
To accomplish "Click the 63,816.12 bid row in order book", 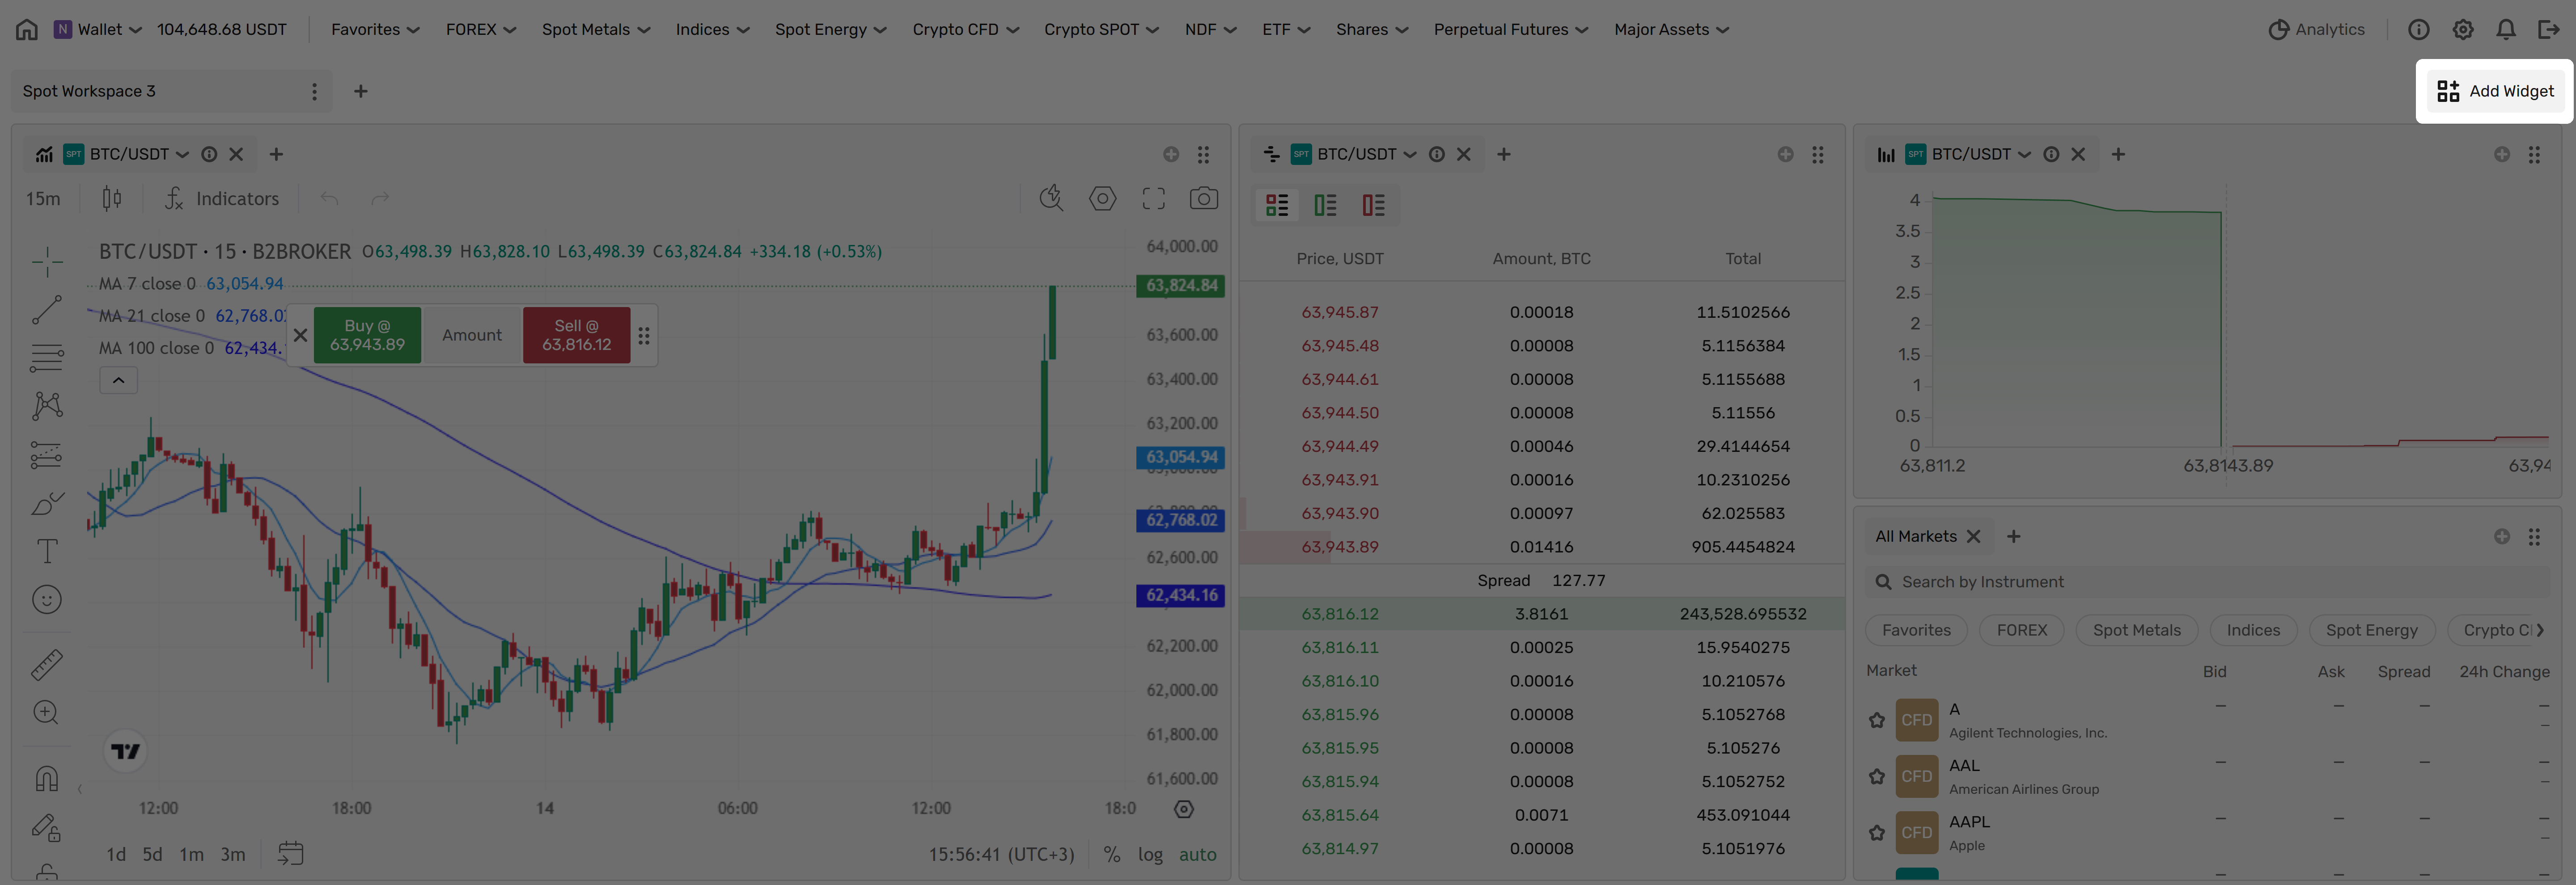I will (1542, 614).
